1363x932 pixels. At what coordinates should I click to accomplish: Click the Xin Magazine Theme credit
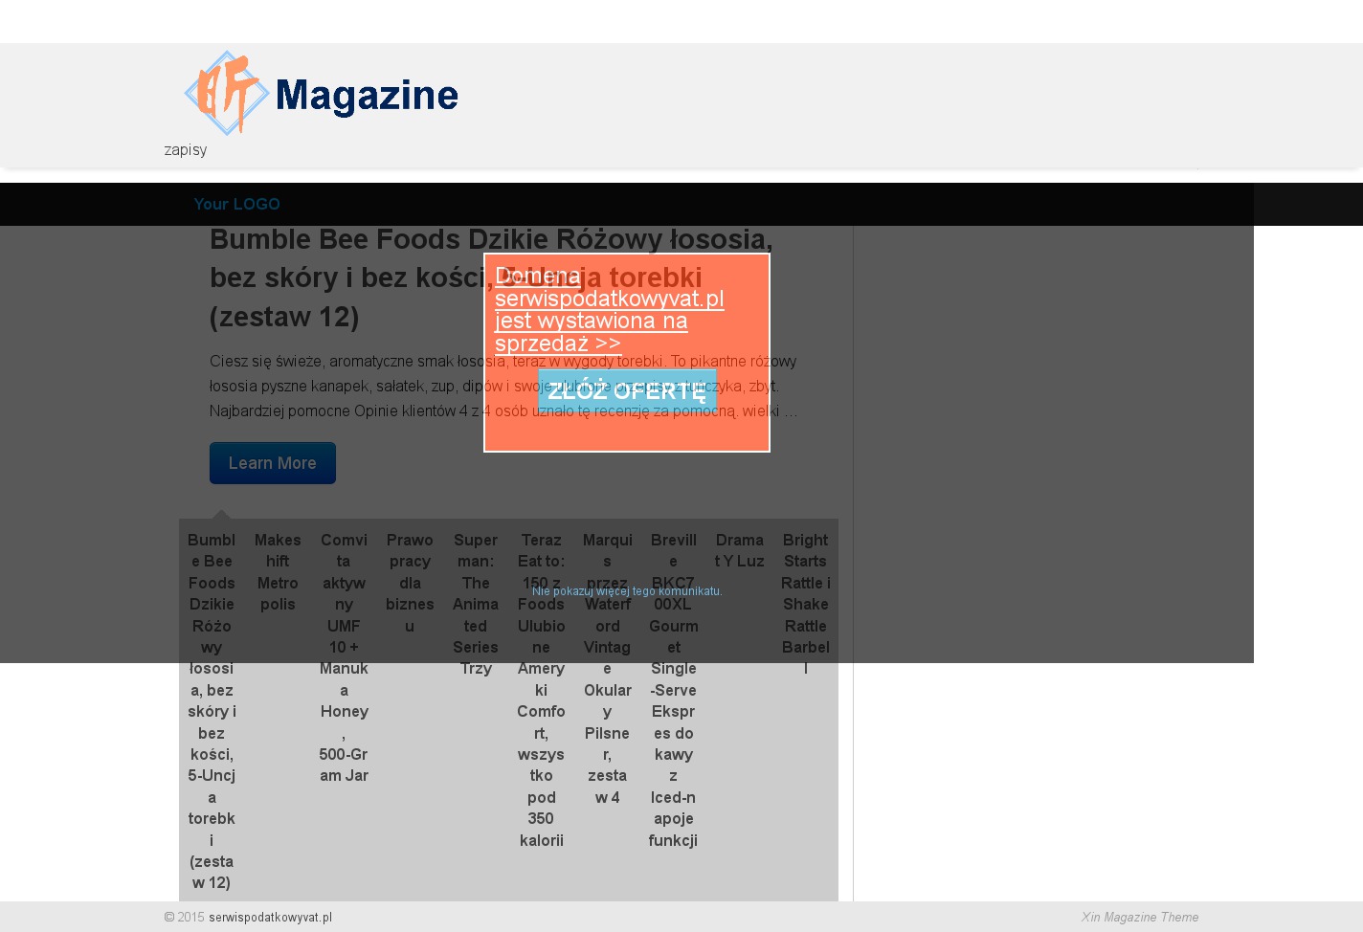pyautogui.click(x=1139, y=917)
